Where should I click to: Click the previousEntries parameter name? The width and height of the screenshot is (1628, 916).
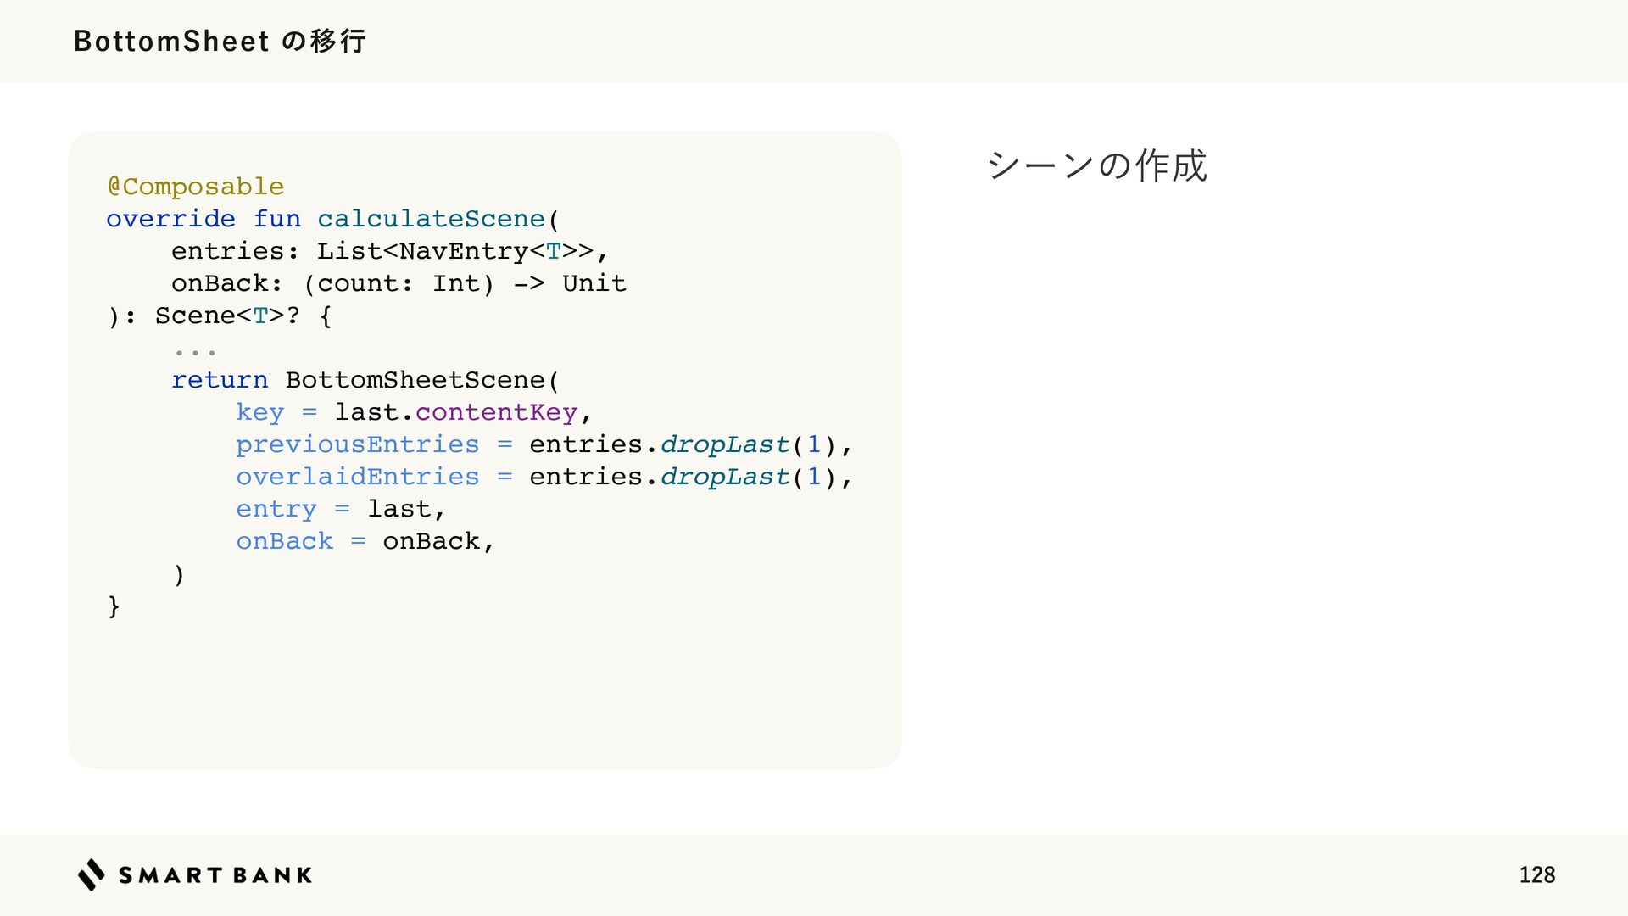point(358,444)
